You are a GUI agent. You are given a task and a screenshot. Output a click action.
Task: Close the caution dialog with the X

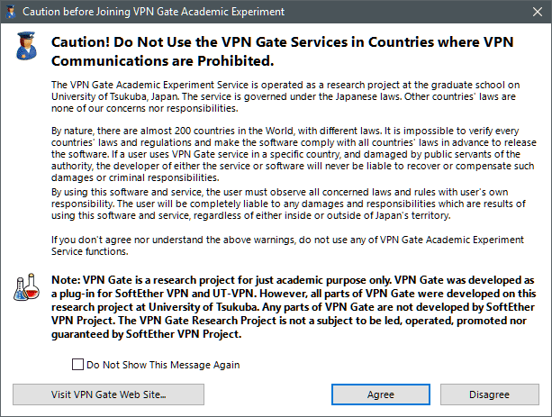click(538, 12)
